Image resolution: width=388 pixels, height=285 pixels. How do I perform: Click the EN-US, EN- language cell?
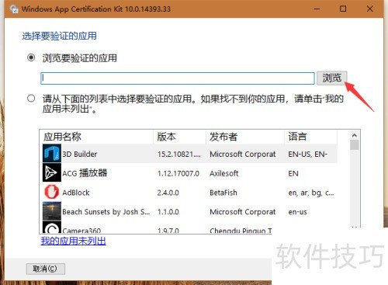[308, 154]
